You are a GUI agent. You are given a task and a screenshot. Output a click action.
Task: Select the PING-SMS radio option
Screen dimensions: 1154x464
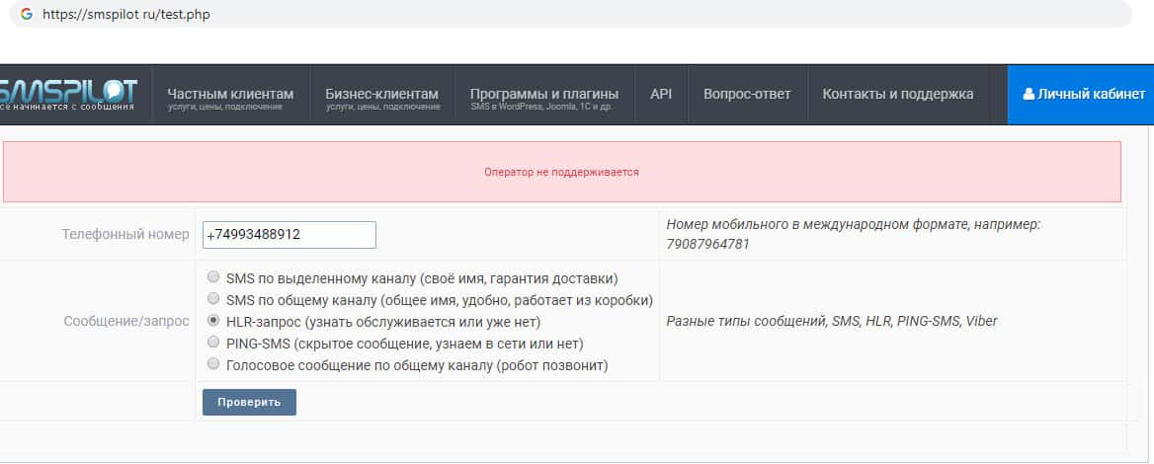click(213, 343)
